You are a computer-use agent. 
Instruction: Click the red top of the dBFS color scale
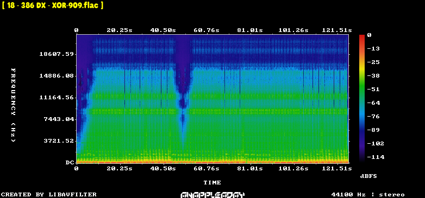point(362,36)
